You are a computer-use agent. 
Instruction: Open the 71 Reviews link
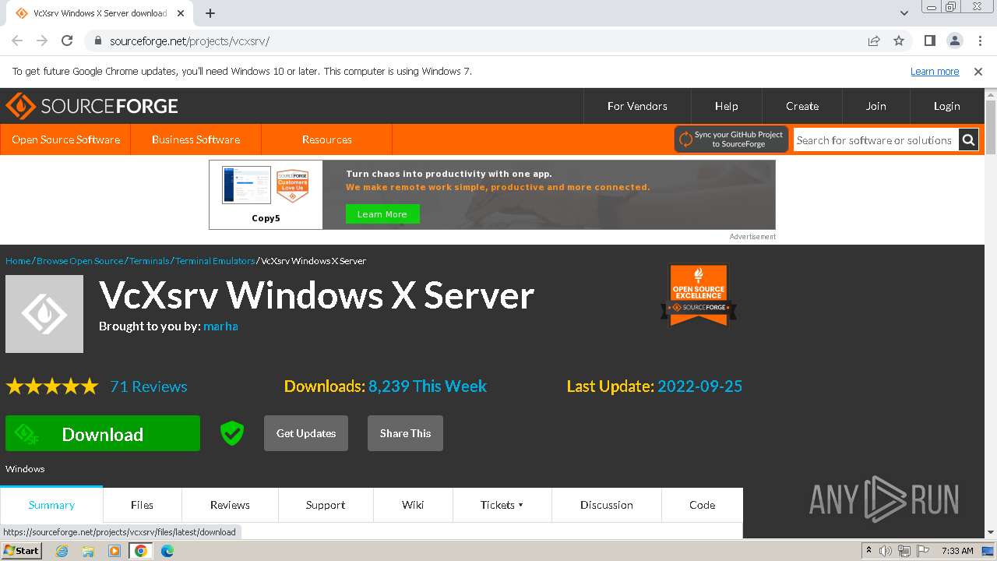click(x=149, y=386)
